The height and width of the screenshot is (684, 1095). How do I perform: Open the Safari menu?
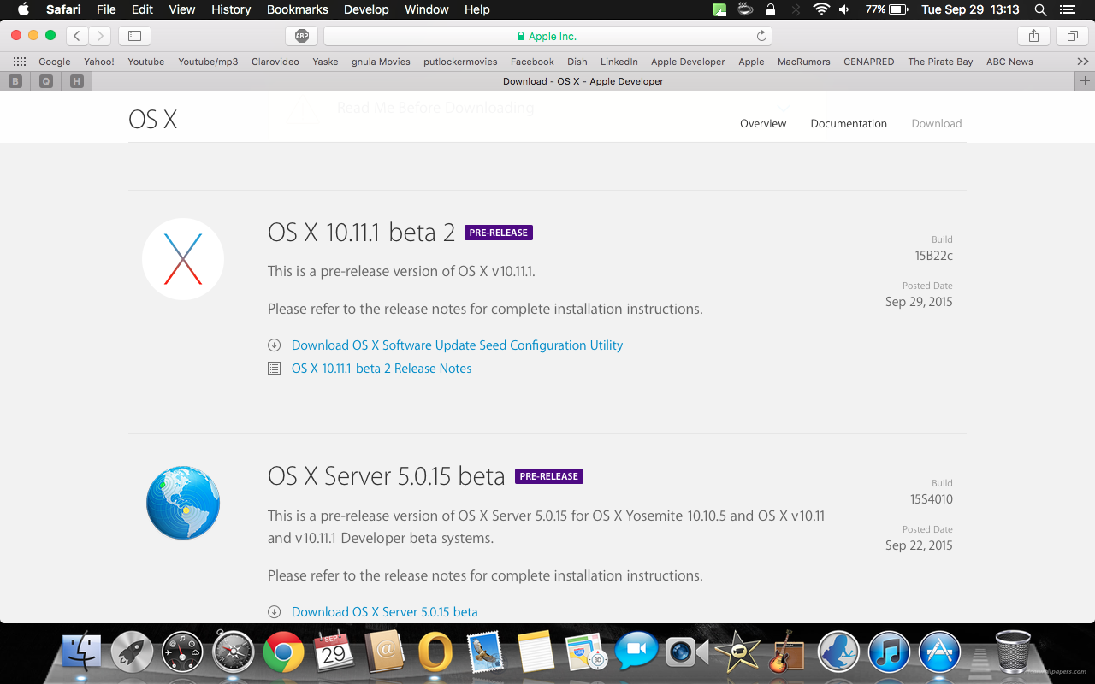(x=63, y=9)
